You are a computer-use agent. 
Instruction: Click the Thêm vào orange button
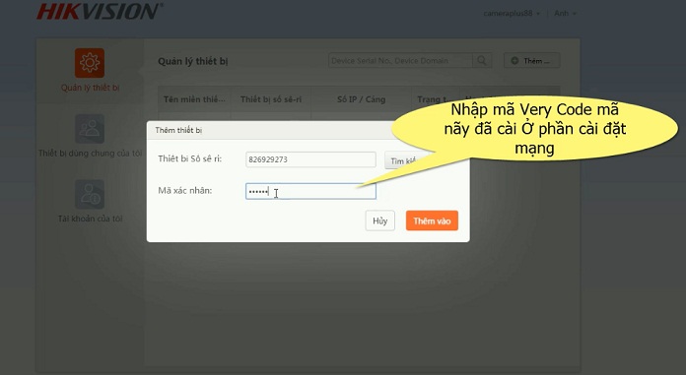click(432, 220)
